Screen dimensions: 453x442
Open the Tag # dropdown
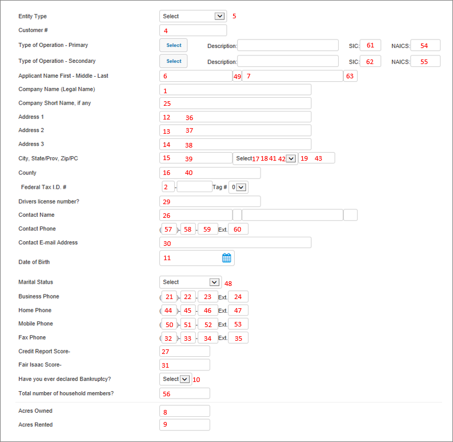click(238, 187)
